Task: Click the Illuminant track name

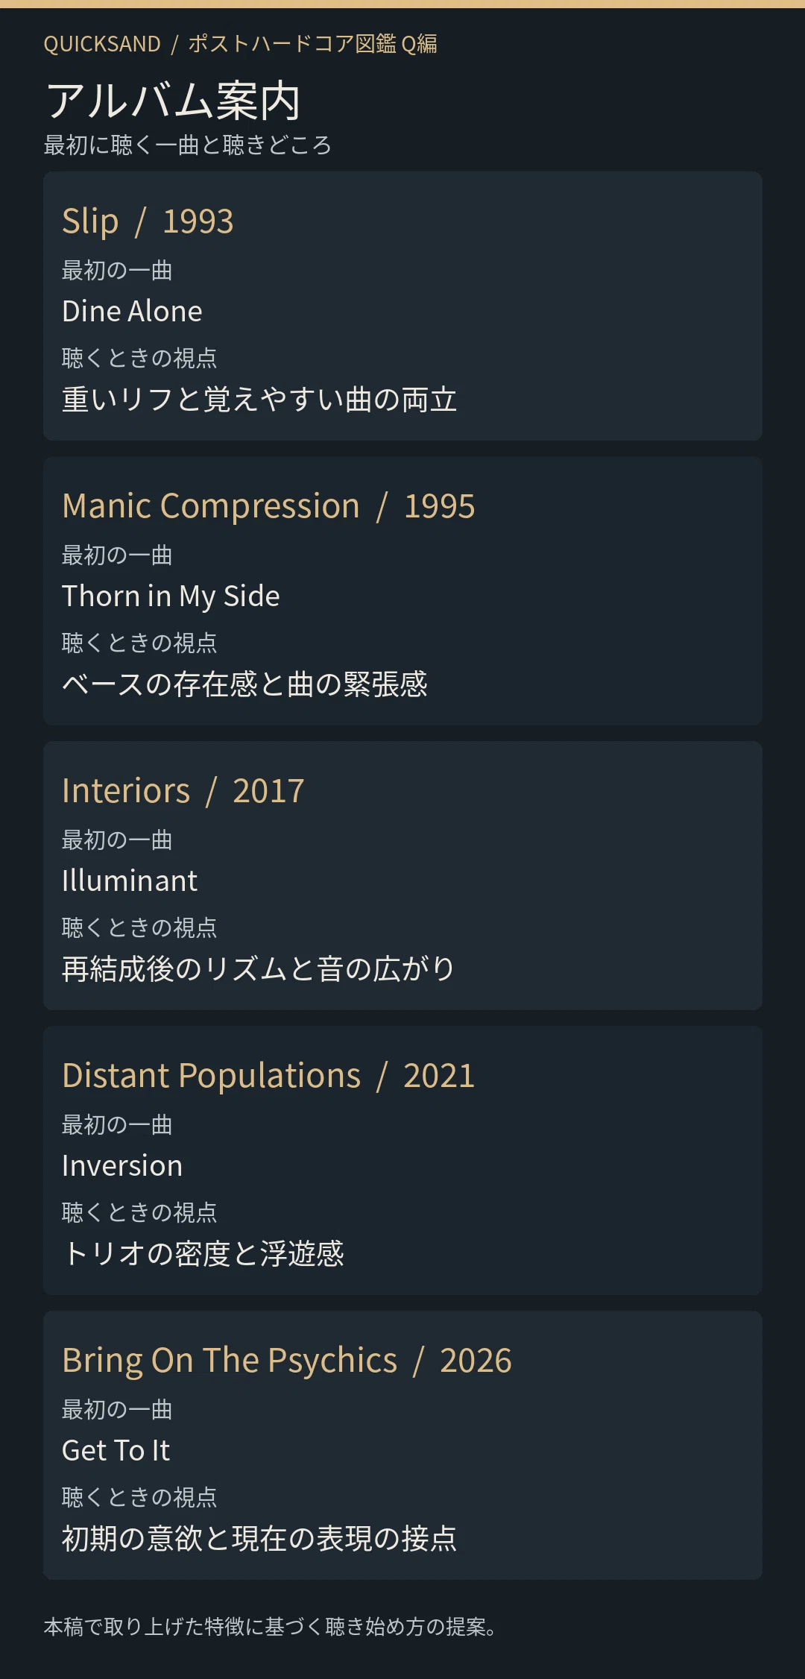Action: (130, 881)
